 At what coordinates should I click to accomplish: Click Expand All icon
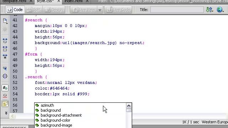[x=5, y=57]
